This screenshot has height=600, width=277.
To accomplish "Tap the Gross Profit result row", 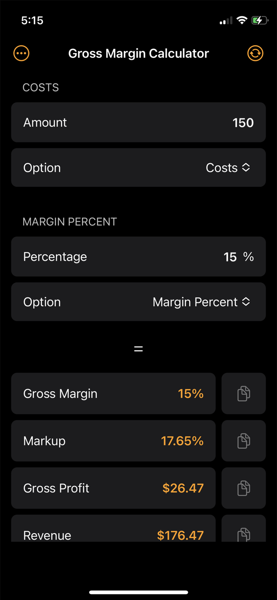I will pyautogui.click(x=114, y=488).
